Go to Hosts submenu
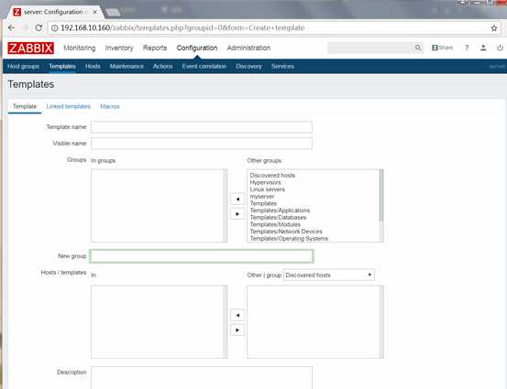The height and width of the screenshot is (389, 507). tap(93, 66)
